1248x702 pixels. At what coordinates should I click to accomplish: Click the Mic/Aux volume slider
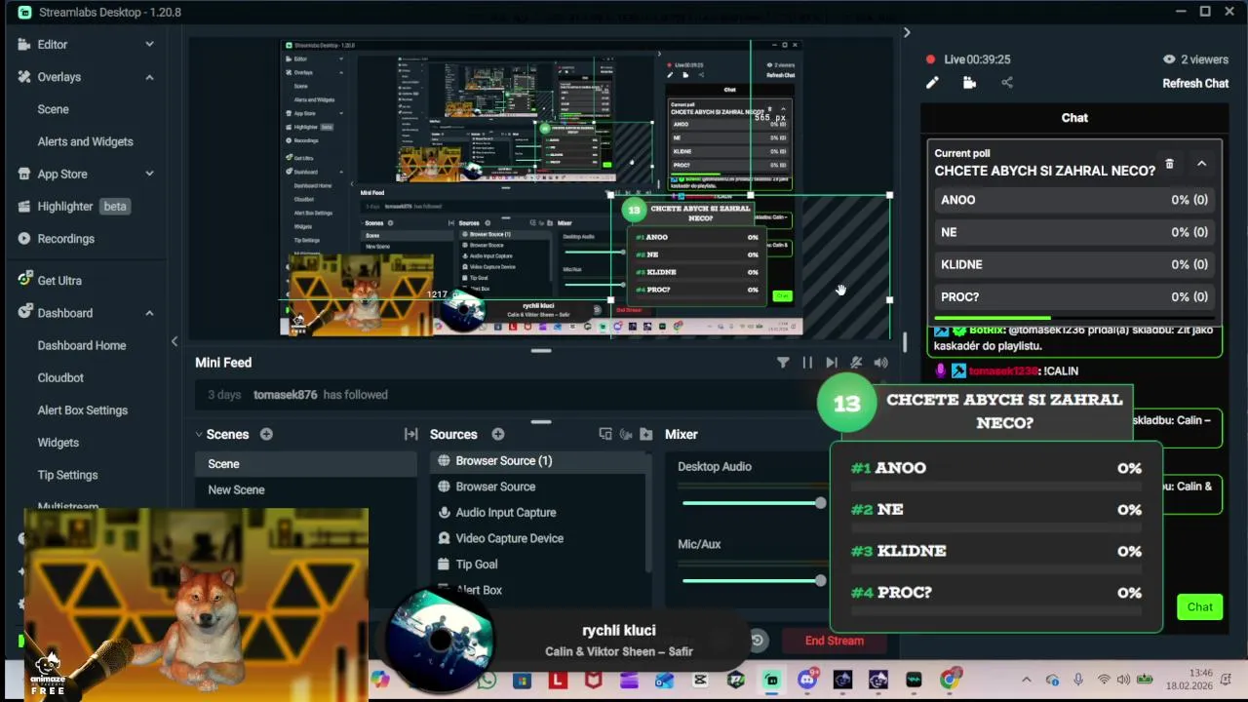[754, 581]
